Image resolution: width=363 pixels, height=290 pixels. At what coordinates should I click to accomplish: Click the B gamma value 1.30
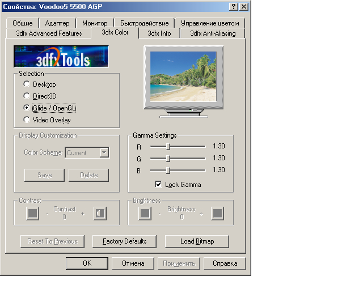219,170
